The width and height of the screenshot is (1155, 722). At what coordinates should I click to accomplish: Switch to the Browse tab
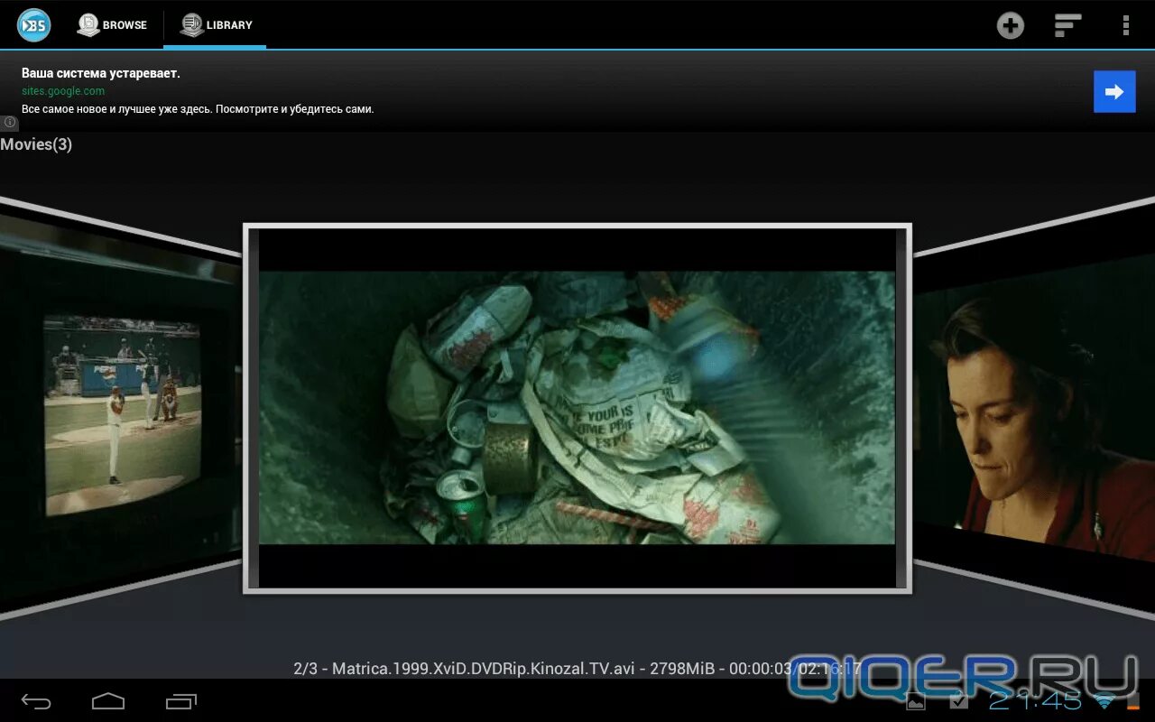pyautogui.click(x=112, y=25)
